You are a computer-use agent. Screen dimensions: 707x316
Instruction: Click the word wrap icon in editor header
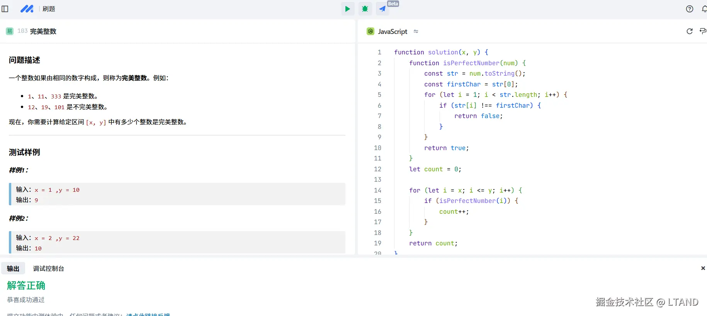point(703,31)
